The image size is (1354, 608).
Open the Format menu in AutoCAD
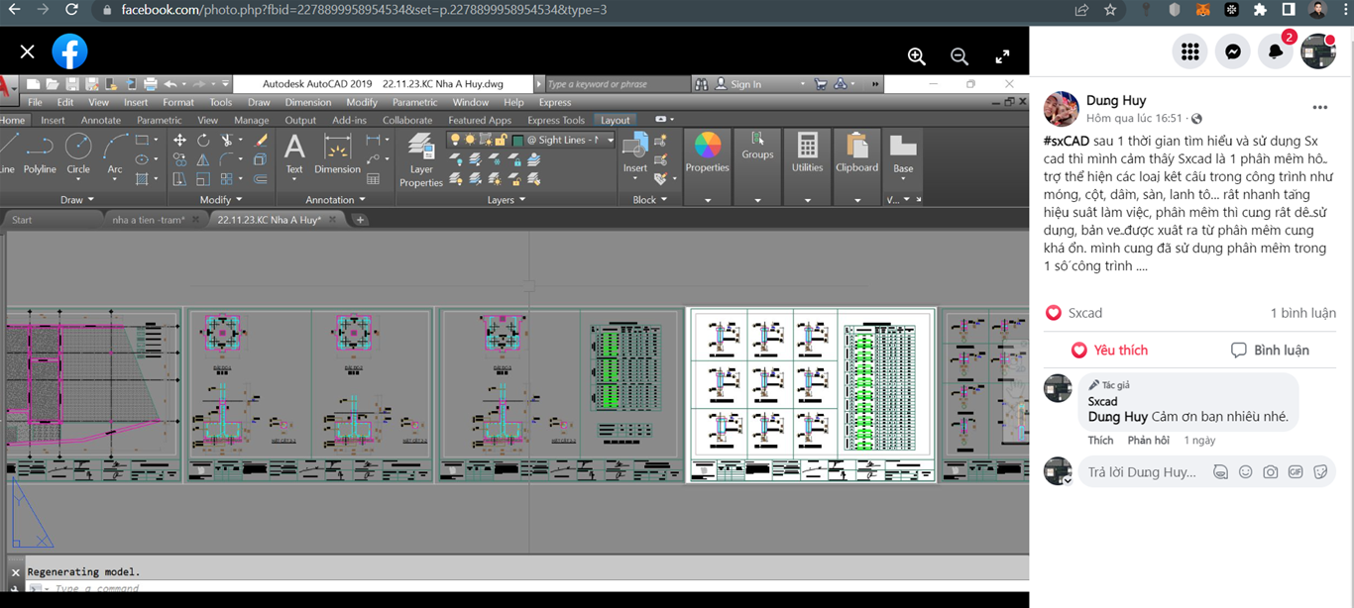[178, 102]
